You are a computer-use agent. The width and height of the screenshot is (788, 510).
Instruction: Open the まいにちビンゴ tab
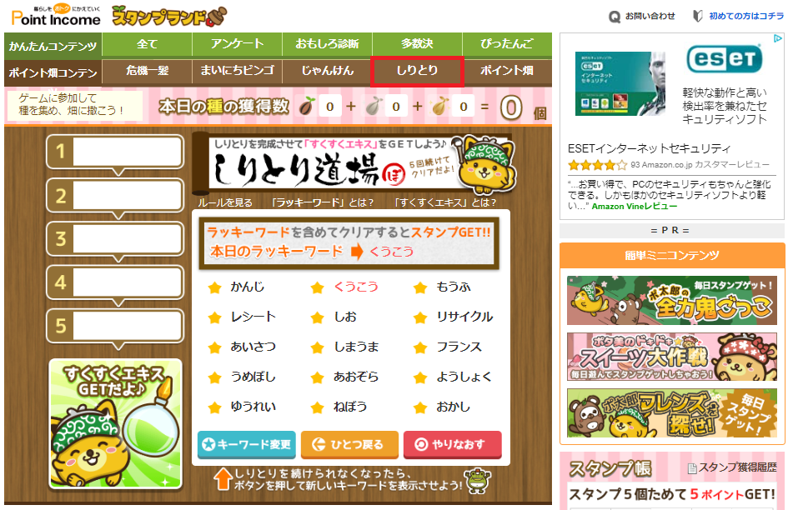click(237, 70)
